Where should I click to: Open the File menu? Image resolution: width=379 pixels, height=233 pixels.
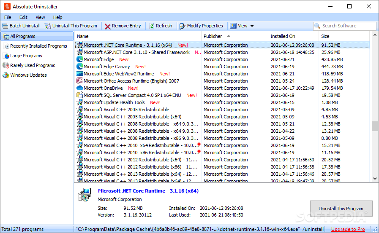pyautogui.click(x=8, y=17)
